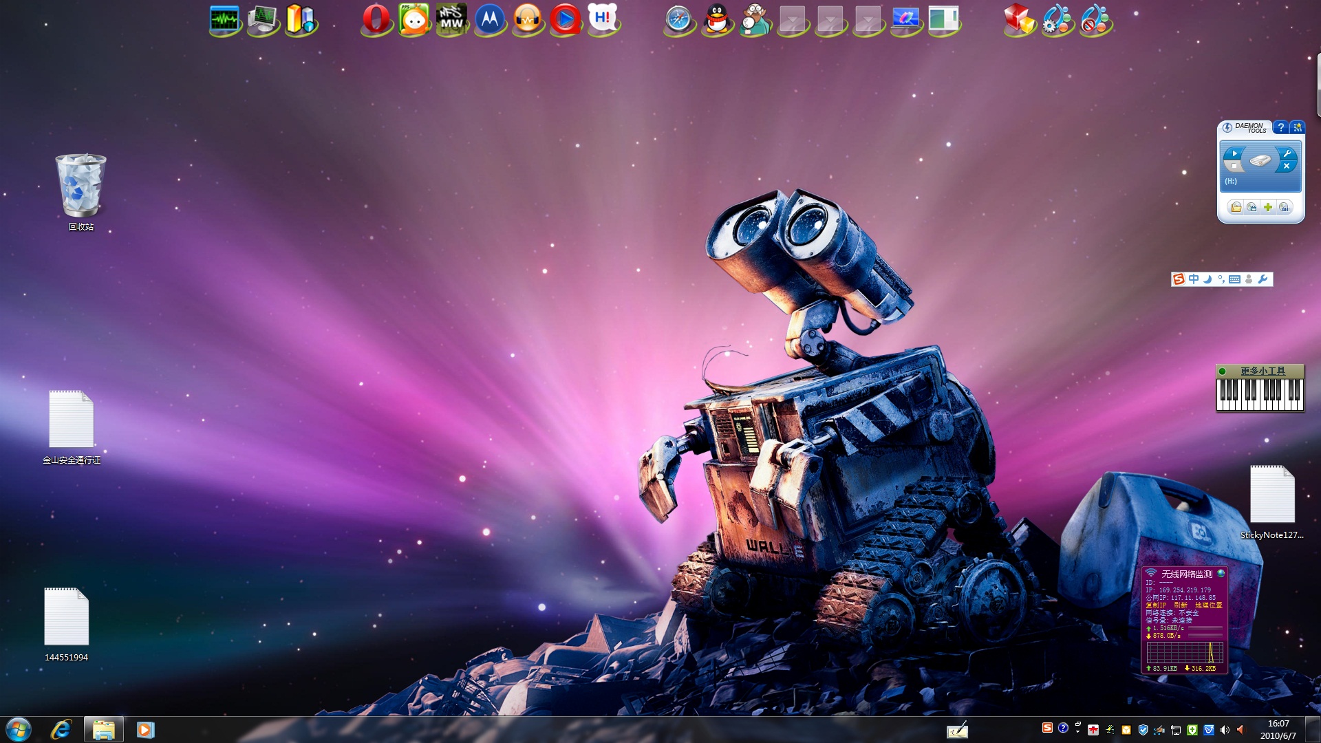Remove virtual drive with Daemon Tools X button
This screenshot has width=1321, height=743.
1287,166
